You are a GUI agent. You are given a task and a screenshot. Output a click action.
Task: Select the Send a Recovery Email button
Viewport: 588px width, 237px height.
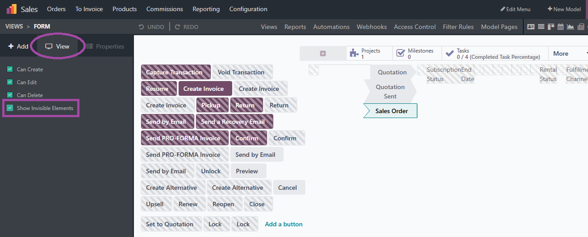(234, 122)
